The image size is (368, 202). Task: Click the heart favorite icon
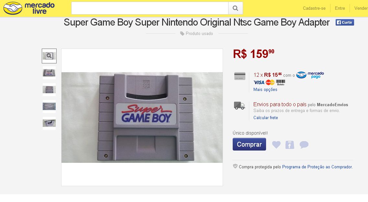pyautogui.click(x=276, y=145)
